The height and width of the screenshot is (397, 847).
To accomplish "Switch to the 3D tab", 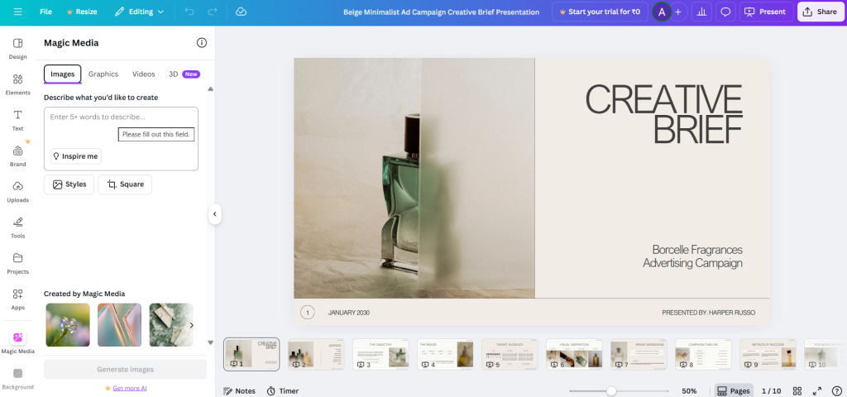I will [x=184, y=74].
